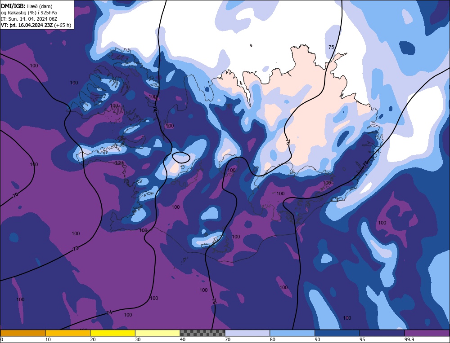The image size is (450, 343).
Task: Click the legend tick label "95"
Action: 362,339
